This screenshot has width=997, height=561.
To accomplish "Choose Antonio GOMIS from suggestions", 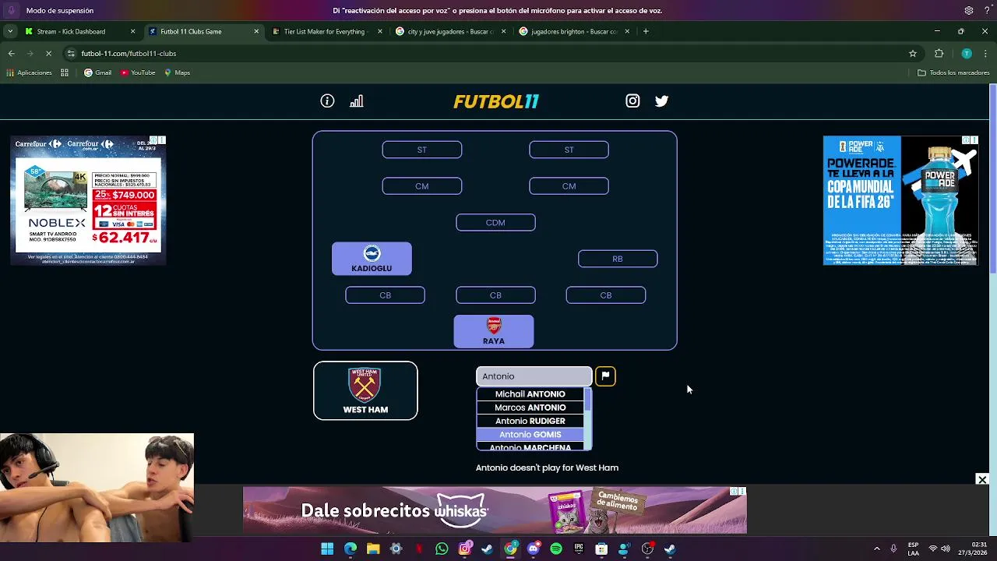I will (x=530, y=435).
